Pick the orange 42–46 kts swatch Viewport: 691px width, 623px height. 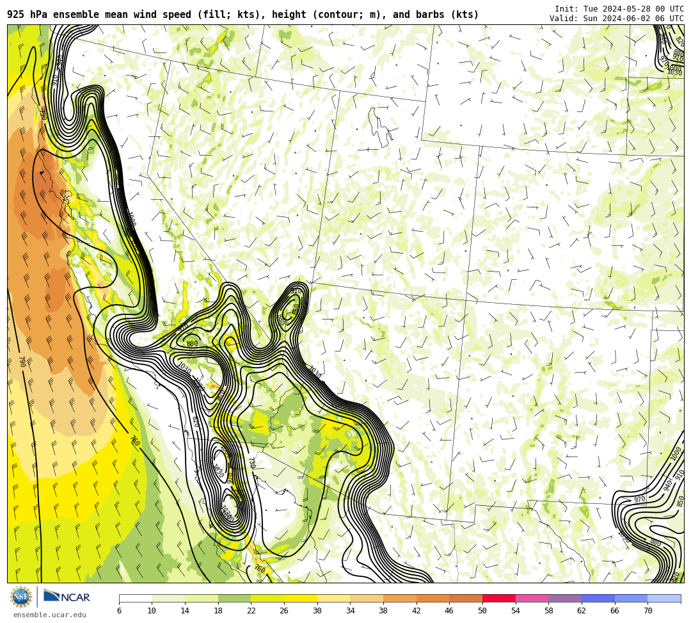433,598
